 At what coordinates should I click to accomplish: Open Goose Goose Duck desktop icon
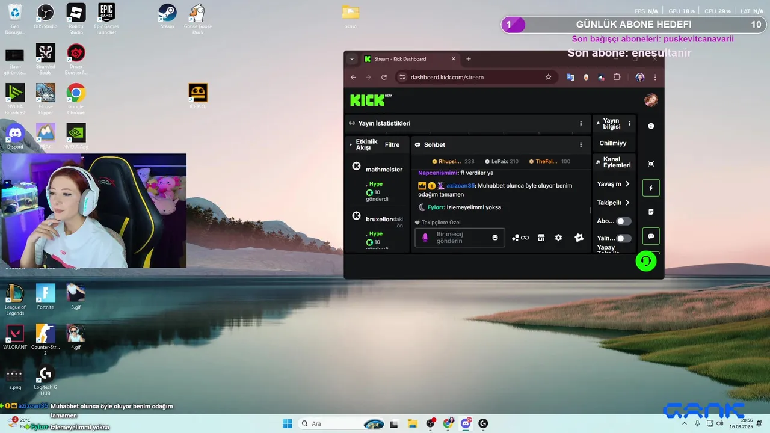point(197,18)
